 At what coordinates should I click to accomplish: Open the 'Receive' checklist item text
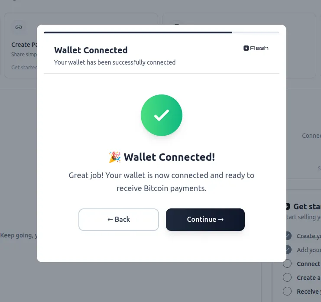click(308, 291)
